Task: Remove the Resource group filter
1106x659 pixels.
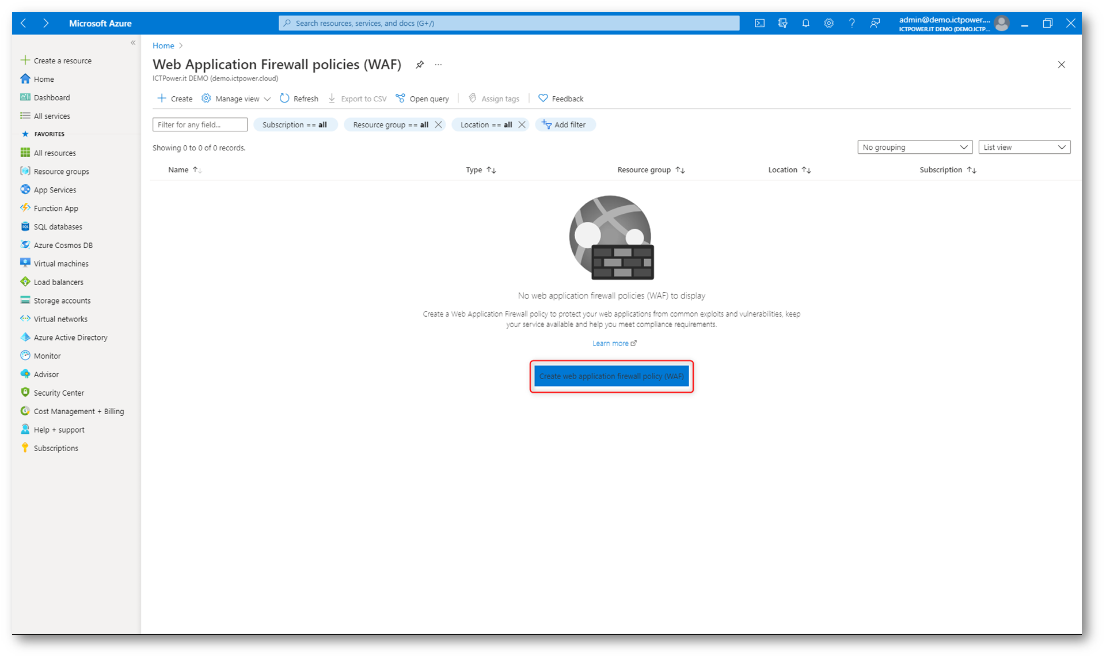Action: point(438,124)
